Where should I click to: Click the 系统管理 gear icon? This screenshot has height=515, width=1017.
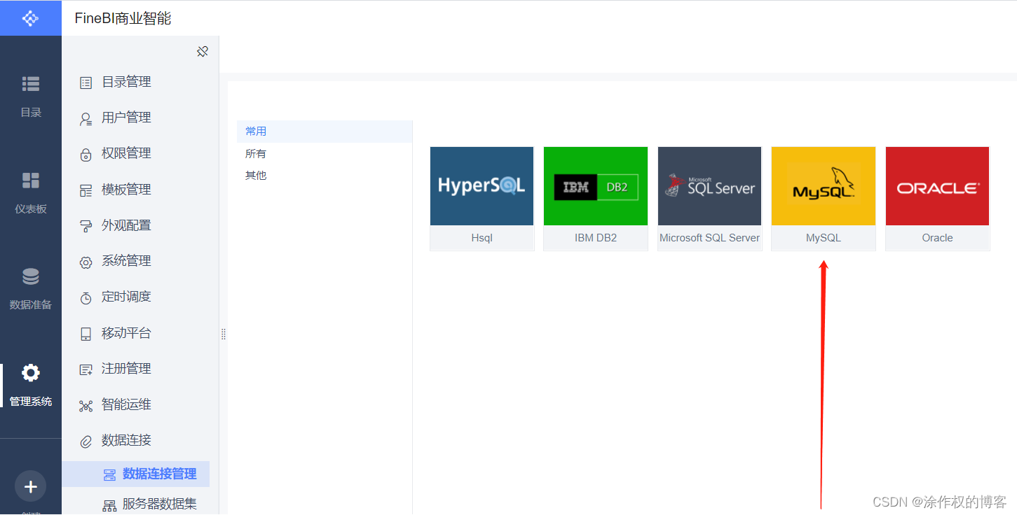(x=86, y=262)
